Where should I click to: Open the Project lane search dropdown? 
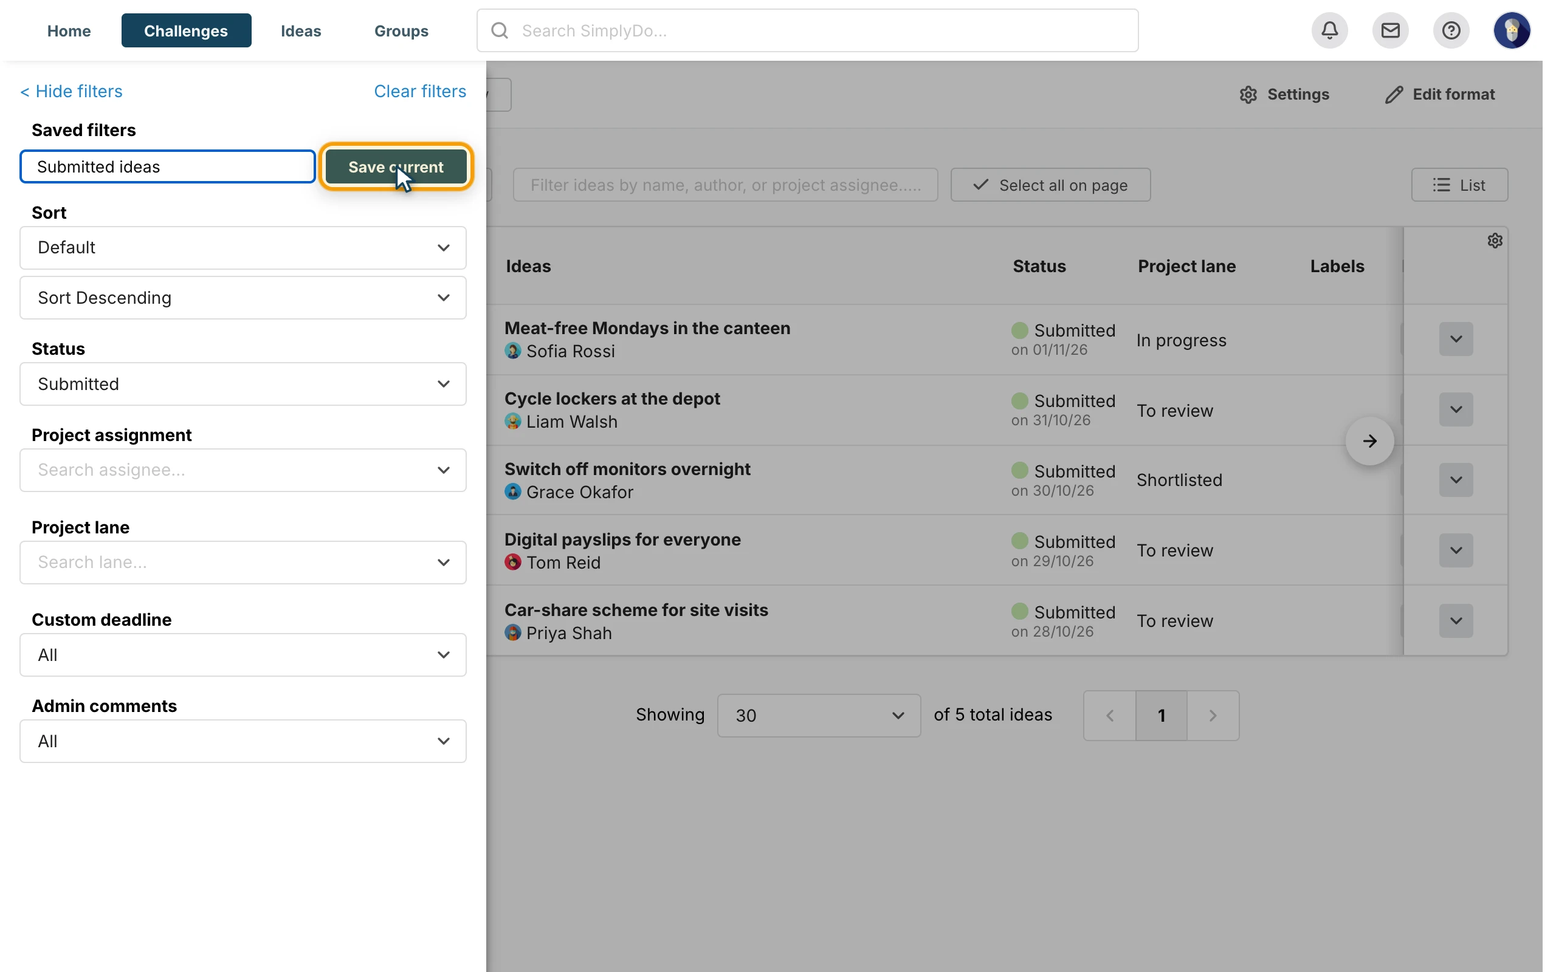coord(243,563)
